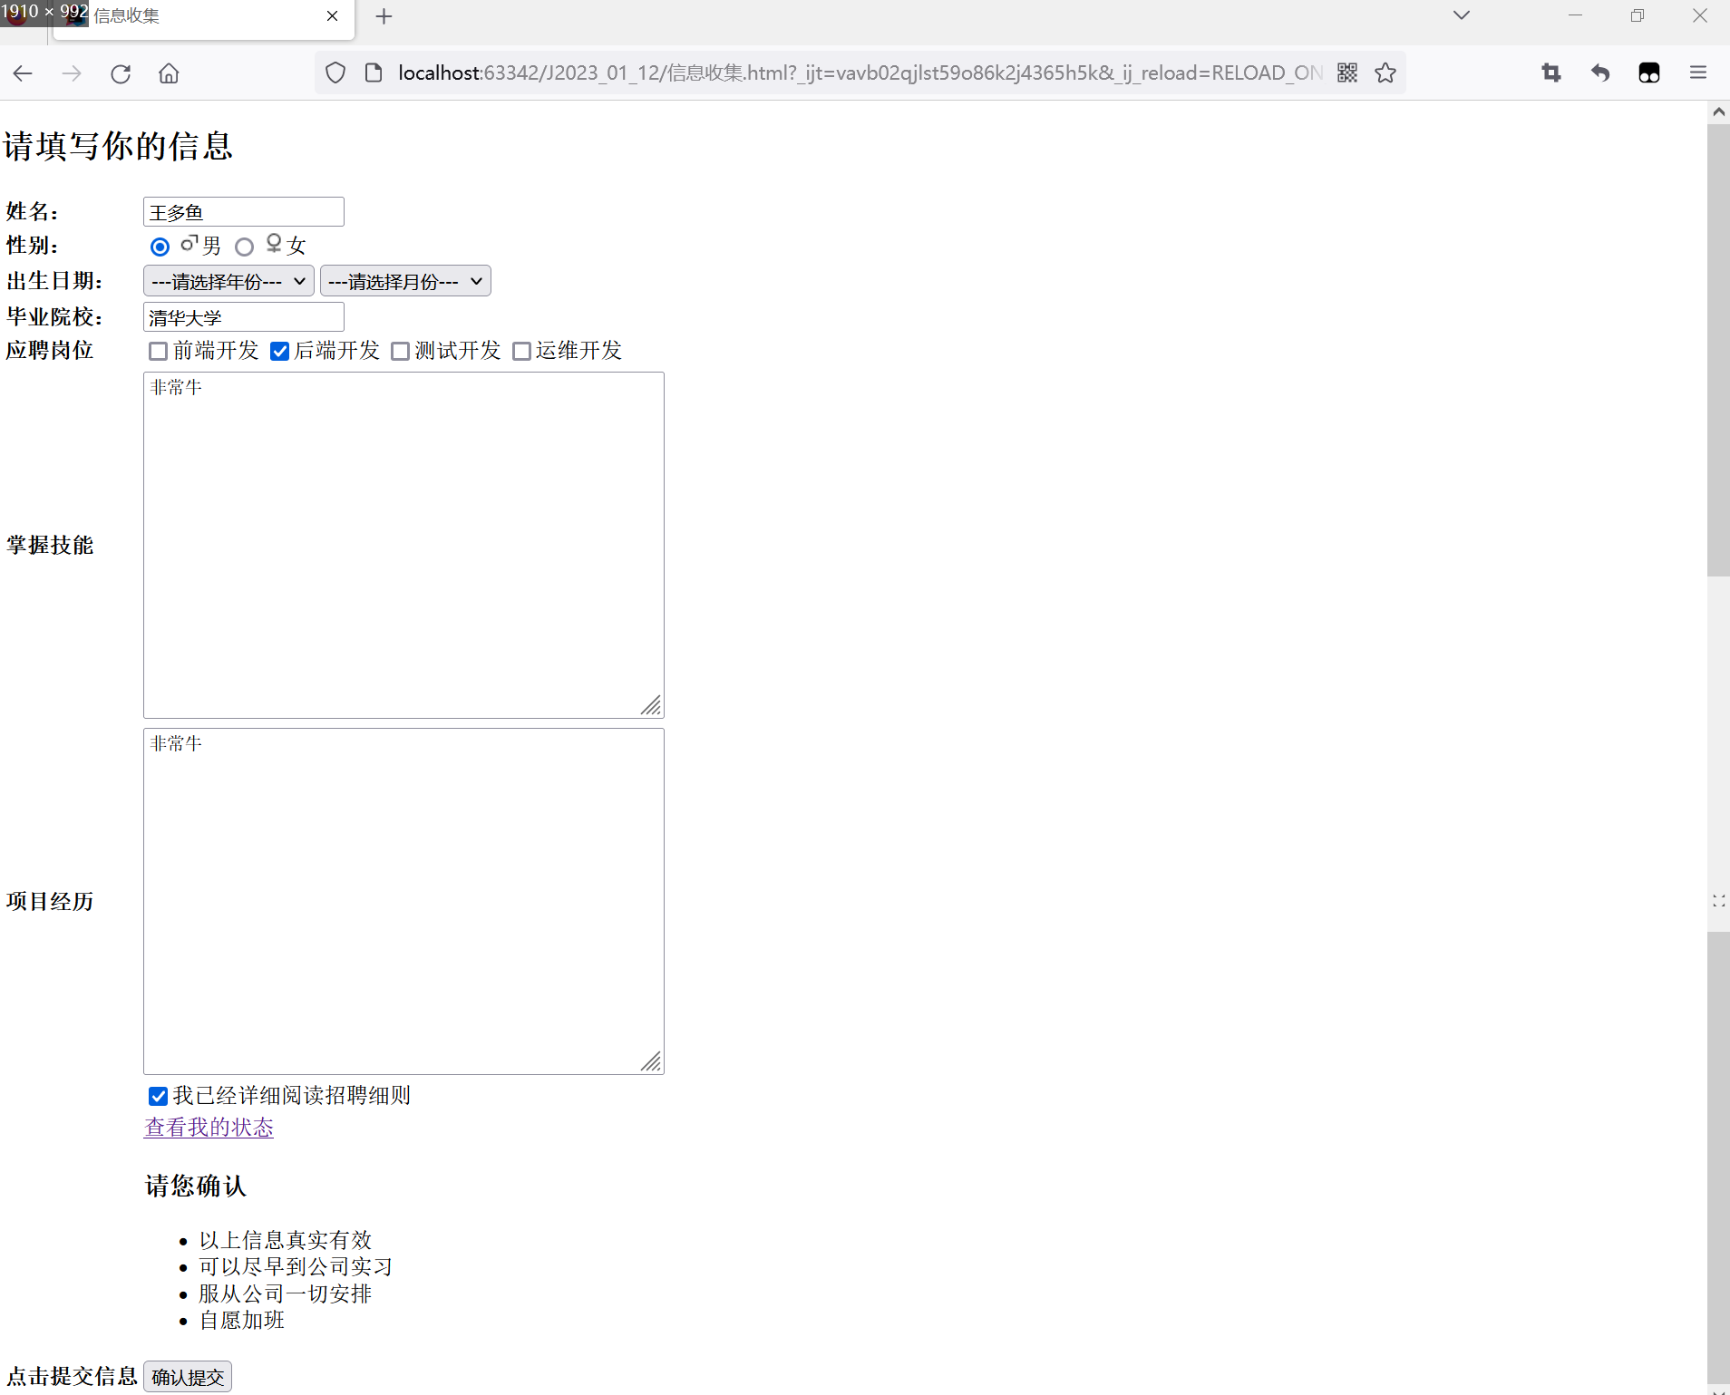Click the crop screenshot toolbar icon

coord(1551,73)
